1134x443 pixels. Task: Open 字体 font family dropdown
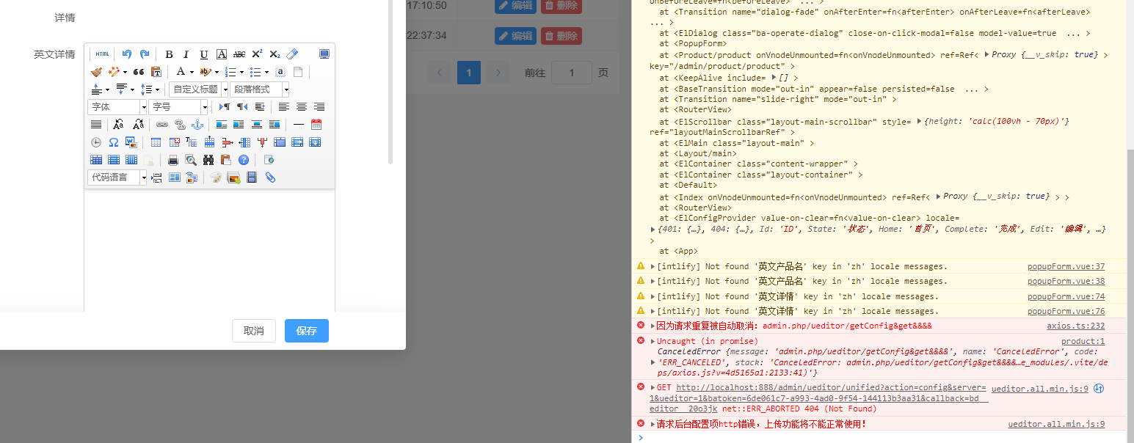(117, 107)
